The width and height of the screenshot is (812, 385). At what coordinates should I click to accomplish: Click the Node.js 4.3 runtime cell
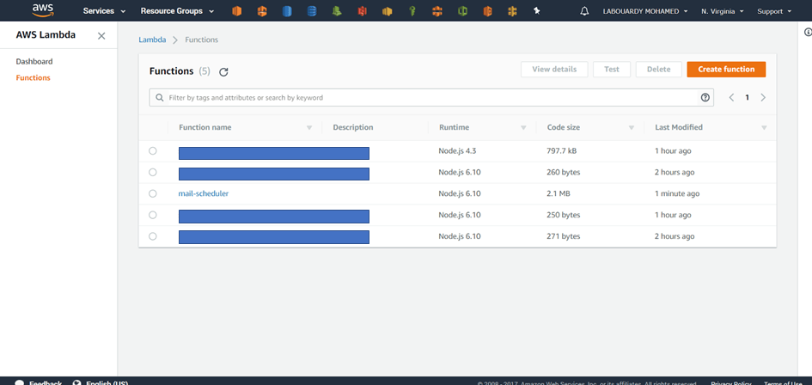point(455,150)
